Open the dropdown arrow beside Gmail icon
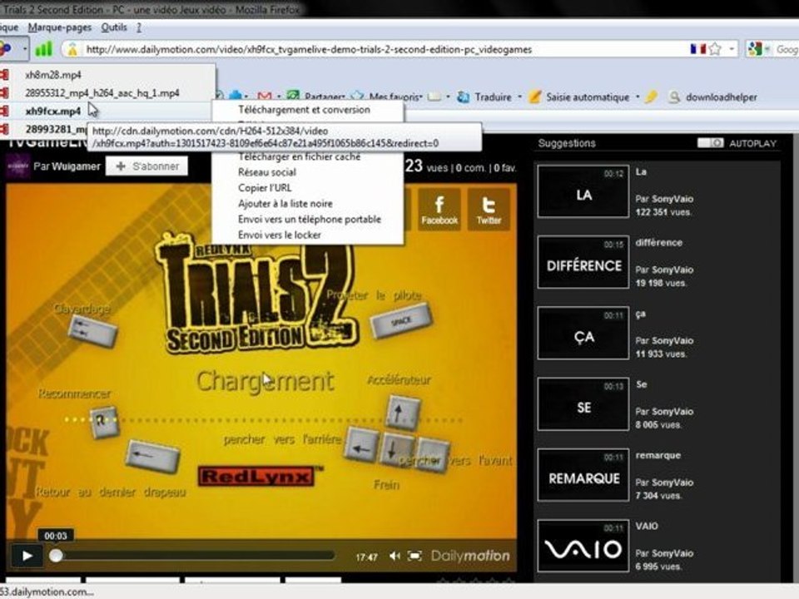 [279, 97]
